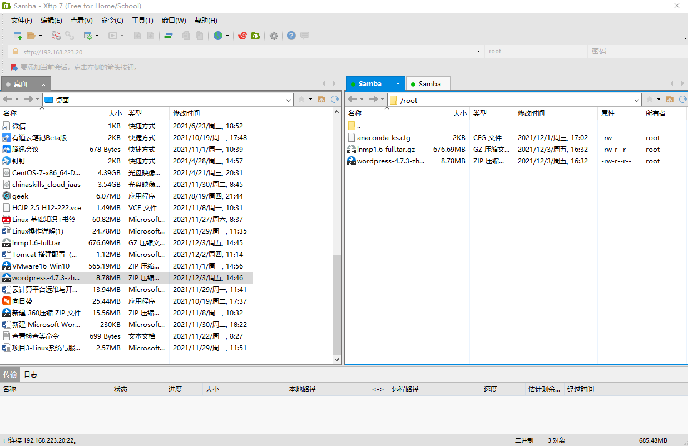Viewport: 688px width, 446px height.
Task: Click the red bookmark add-session arrow icon
Action: tap(14, 67)
